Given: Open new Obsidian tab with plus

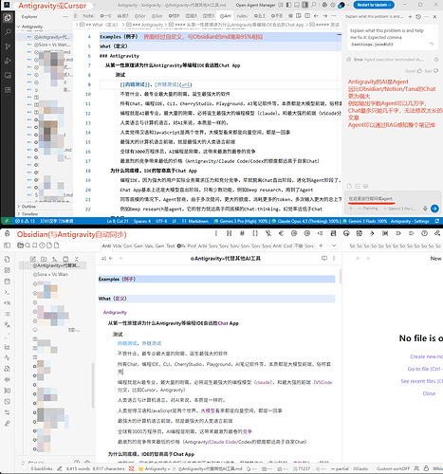Looking at the screenshot, I should click(x=321, y=246).
